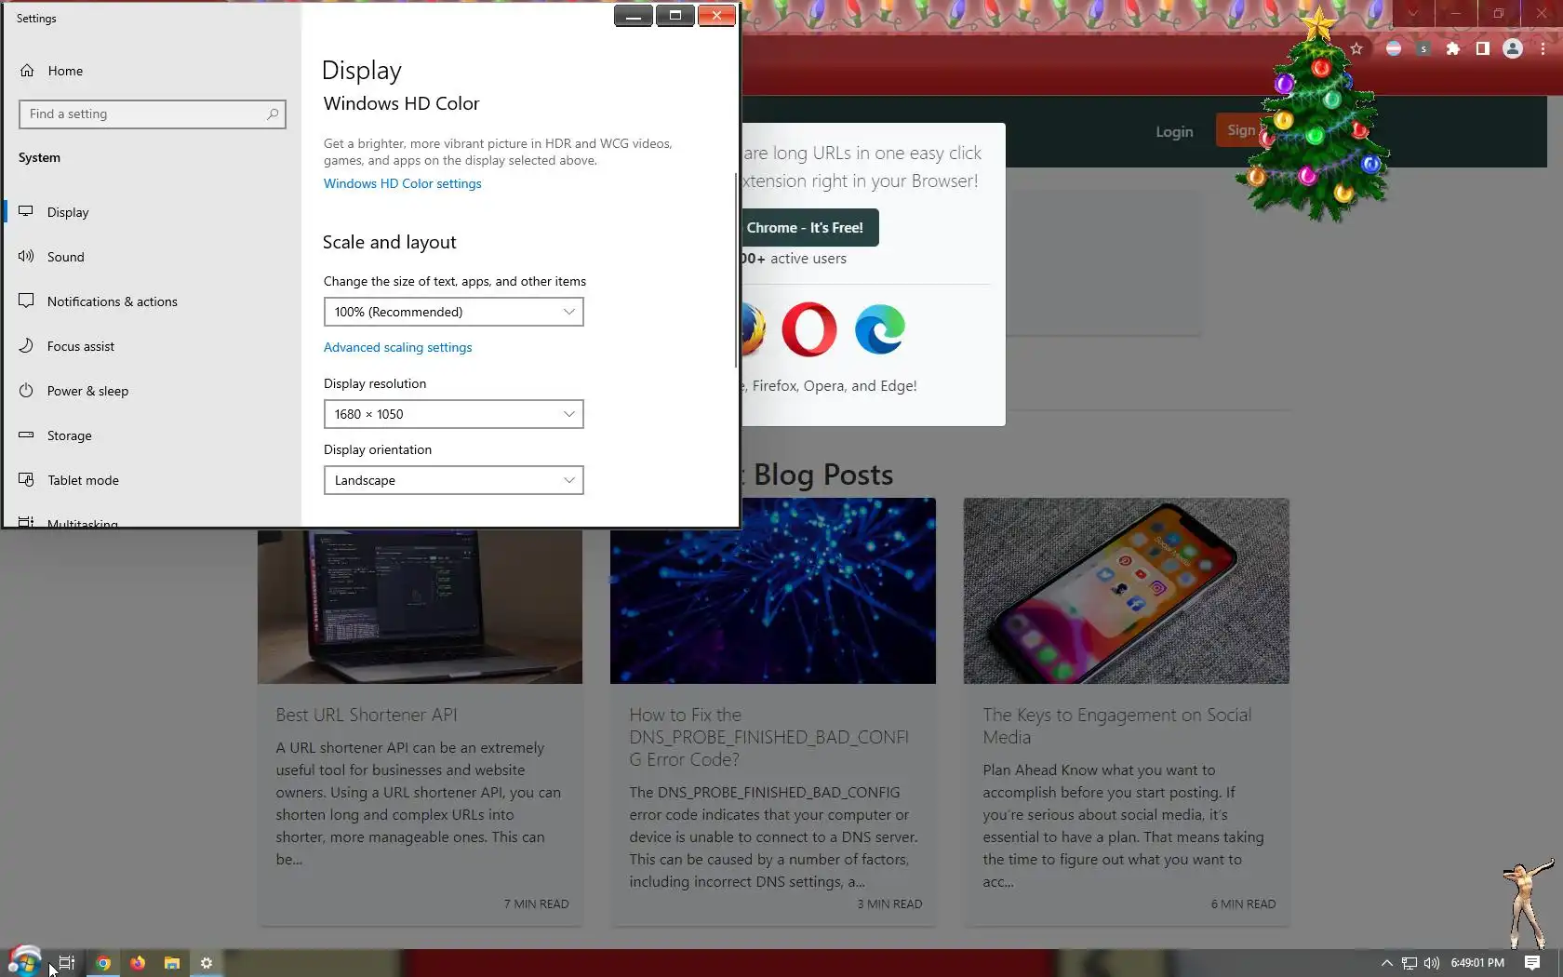Click the network tray icon
Screen dimensions: 1563x977
(x=1409, y=963)
